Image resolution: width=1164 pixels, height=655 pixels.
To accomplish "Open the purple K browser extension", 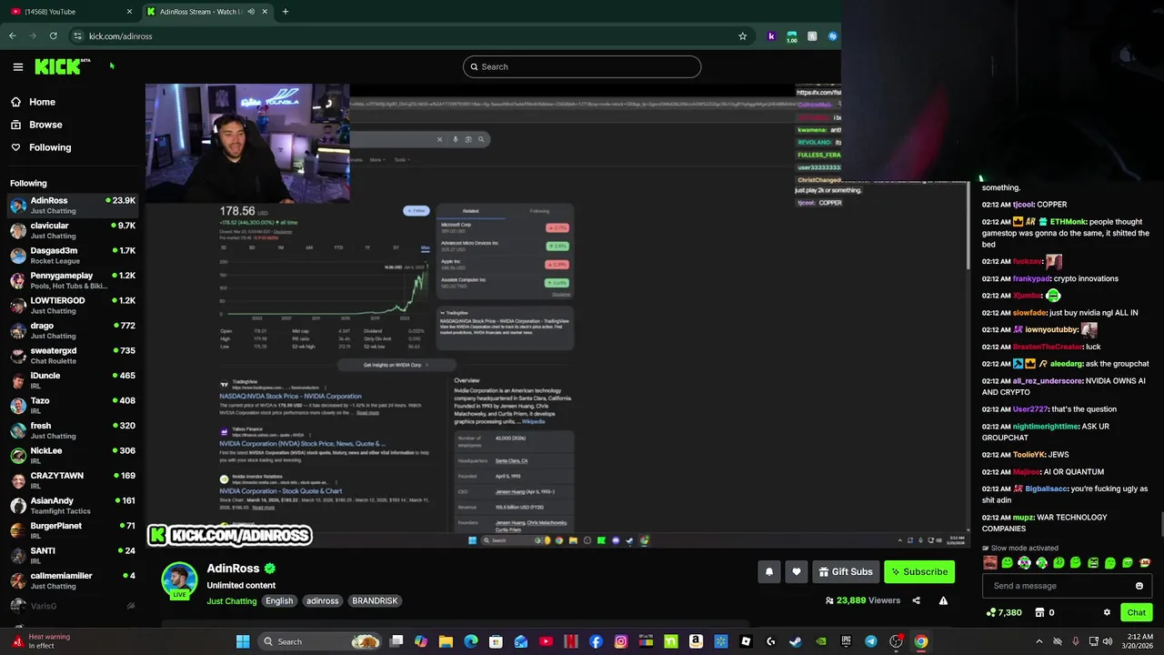I will click(771, 36).
